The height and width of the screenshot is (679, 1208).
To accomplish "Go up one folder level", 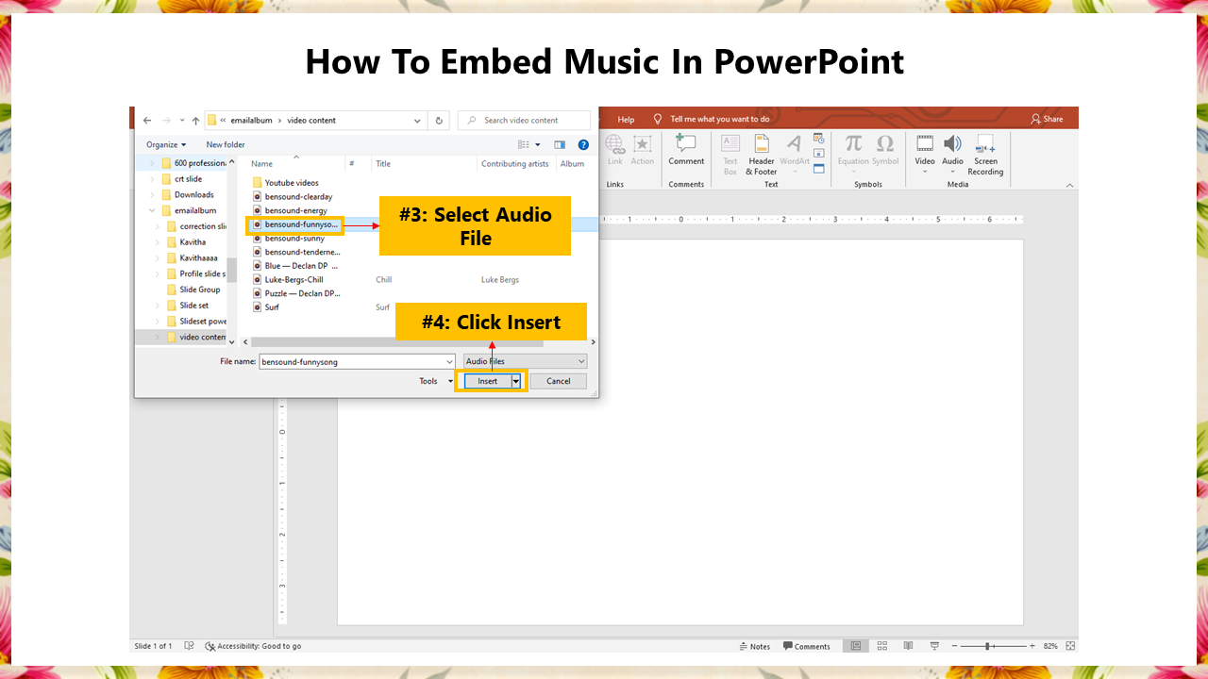I will point(195,121).
